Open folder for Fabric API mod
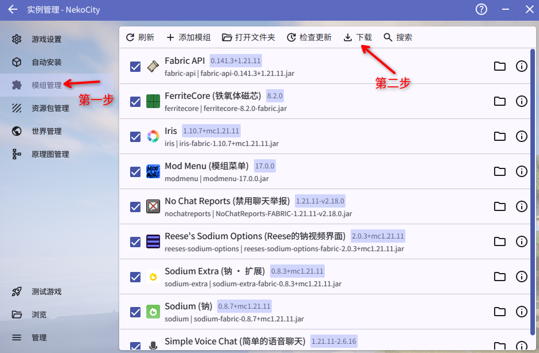The image size is (539, 353). (500, 66)
